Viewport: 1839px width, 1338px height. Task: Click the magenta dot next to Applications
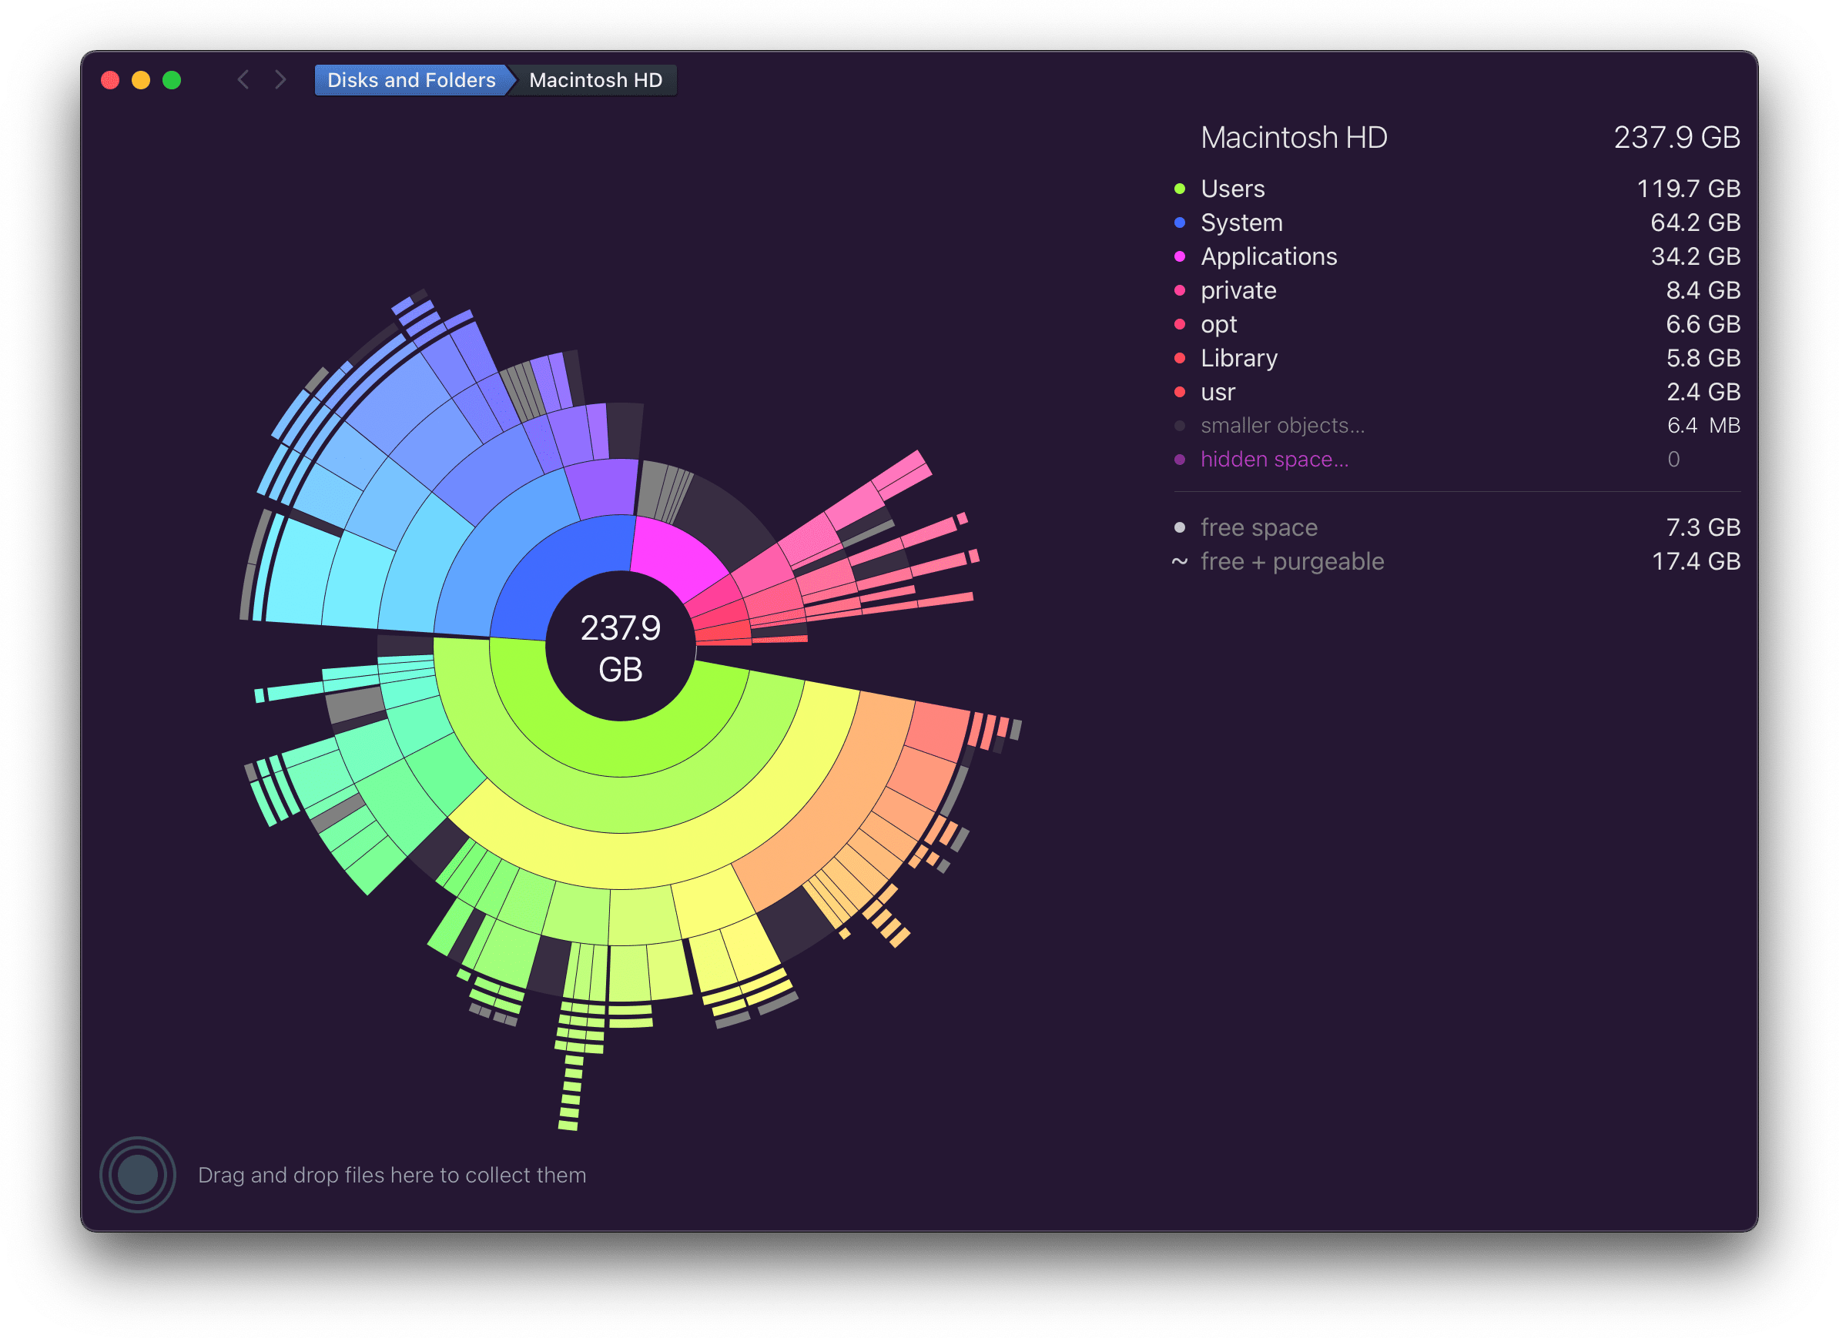1180,256
